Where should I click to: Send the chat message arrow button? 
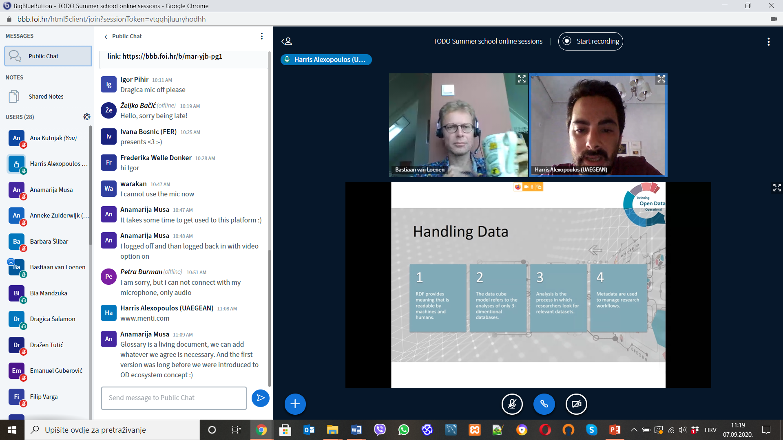point(260,398)
